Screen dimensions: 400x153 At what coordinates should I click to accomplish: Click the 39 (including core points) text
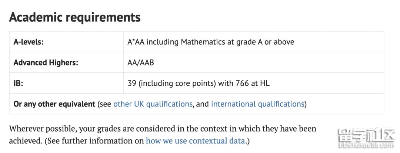(x=171, y=83)
